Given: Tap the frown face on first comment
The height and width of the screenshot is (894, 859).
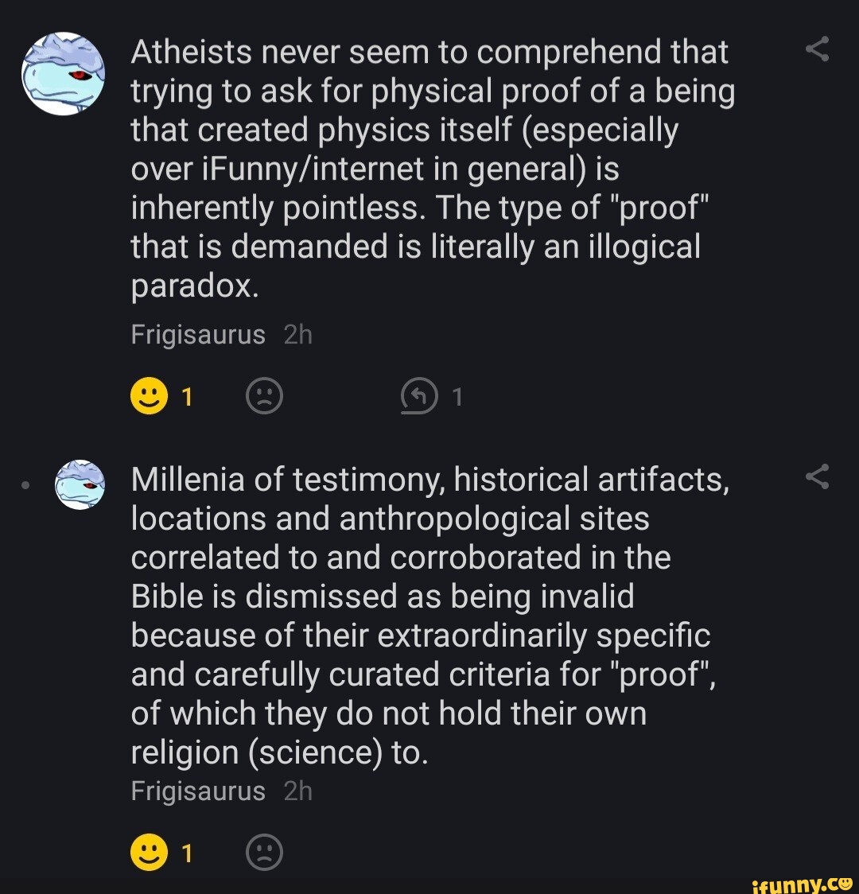Looking at the screenshot, I should click(264, 396).
